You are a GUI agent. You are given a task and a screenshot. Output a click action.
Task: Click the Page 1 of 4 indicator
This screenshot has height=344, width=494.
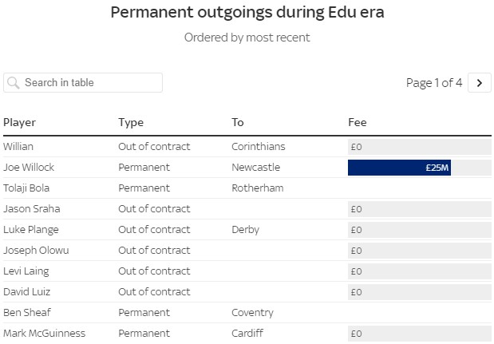(x=433, y=83)
